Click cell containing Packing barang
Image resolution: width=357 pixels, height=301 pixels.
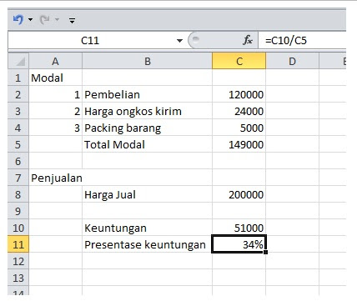(x=147, y=128)
